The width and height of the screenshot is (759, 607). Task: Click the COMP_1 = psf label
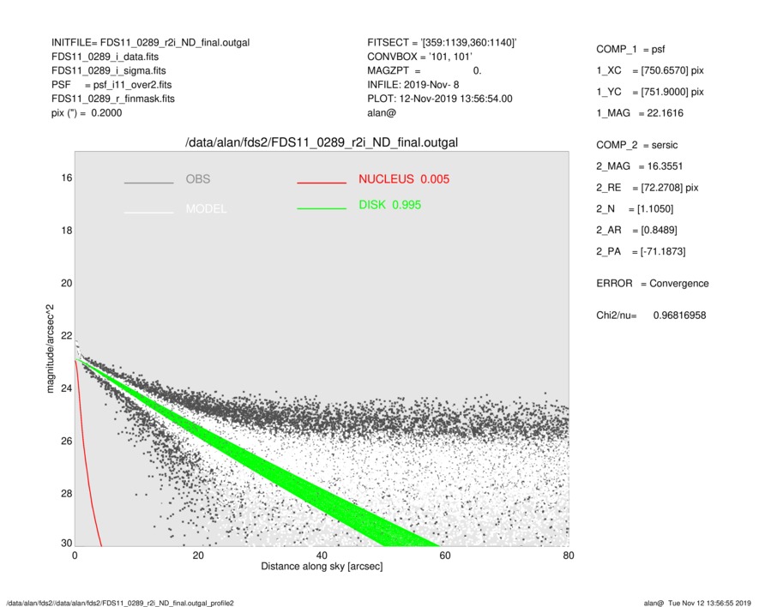click(x=630, y=50)
